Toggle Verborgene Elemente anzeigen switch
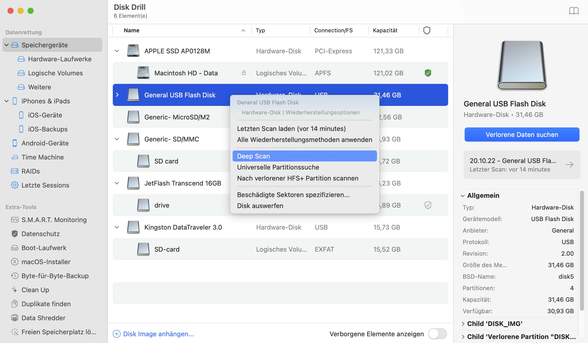Viewport: 588px width, 343px height. point(437,334)
